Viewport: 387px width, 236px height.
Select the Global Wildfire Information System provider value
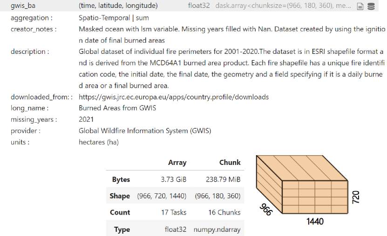[145, 131]
